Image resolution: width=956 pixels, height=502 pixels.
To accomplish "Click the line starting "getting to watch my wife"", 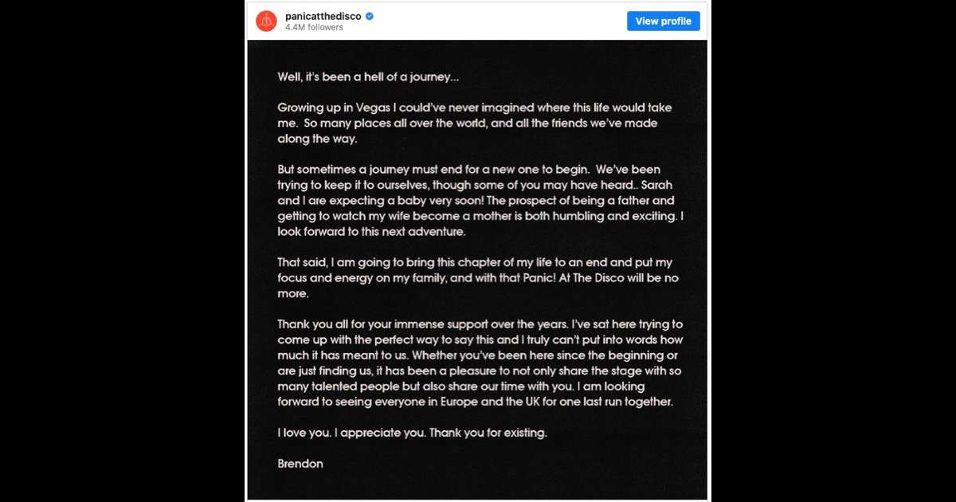I will click(x=480, y=216).
